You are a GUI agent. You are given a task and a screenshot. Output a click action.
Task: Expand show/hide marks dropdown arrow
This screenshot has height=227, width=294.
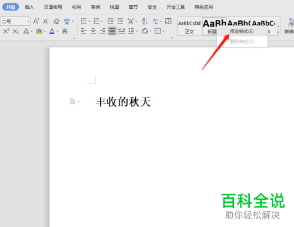pyautogui.click(x=161, y=21)
